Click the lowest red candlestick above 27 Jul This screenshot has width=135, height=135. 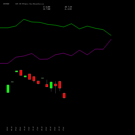coord(64,96)
